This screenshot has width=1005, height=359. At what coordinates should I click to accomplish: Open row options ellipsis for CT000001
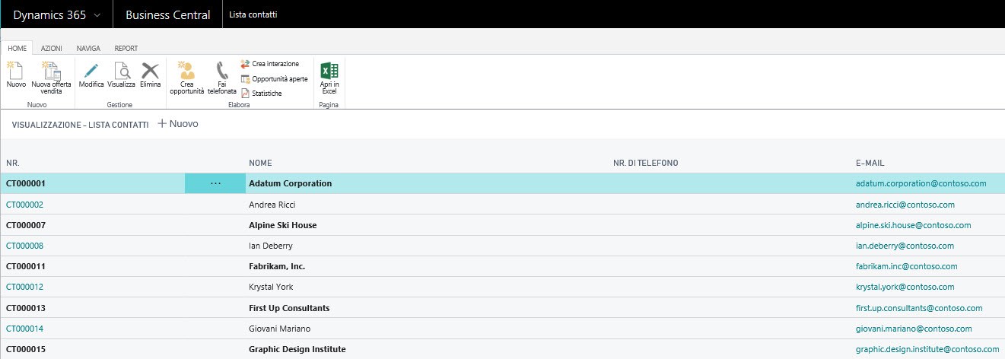pos(215,183)
